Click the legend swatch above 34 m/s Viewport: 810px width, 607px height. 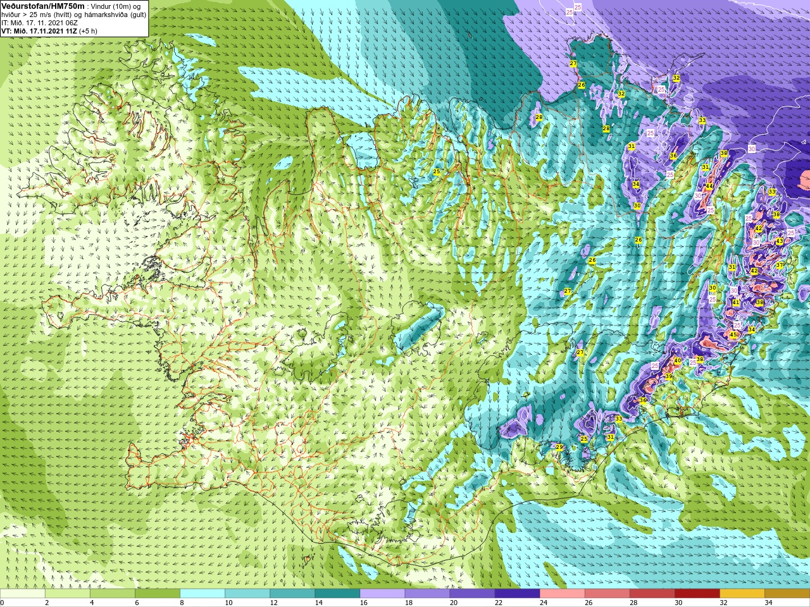click(x=787, y=594)
